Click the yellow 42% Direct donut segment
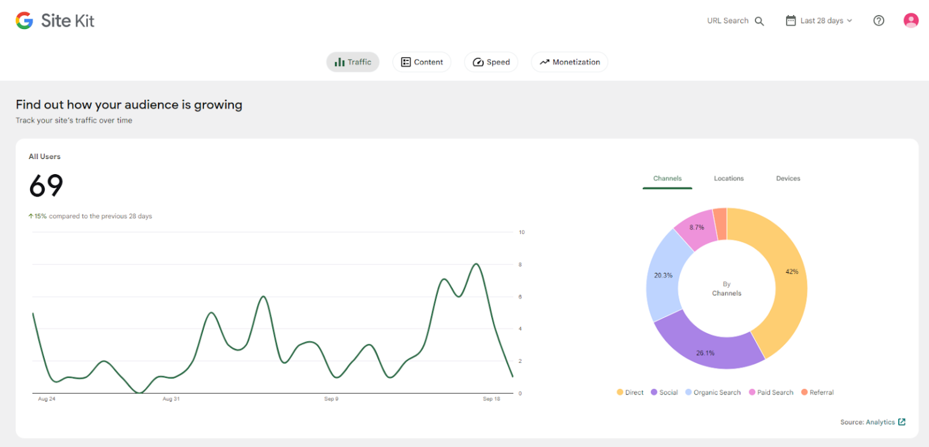This screenshot has width=929, height=447. coord(792,272)
